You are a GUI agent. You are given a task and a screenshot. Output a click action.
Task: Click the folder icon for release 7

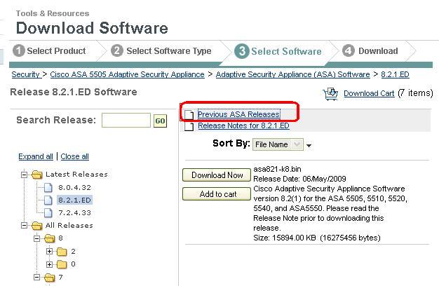coord(50,278)
